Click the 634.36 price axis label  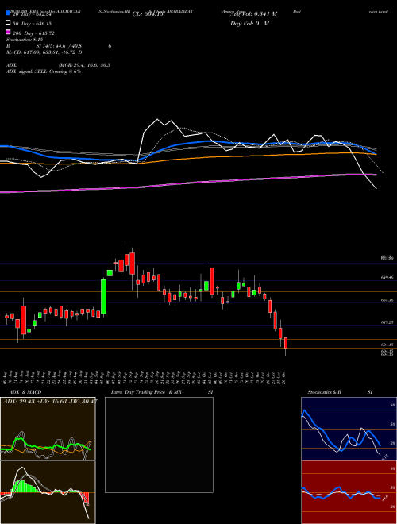coord(387,300)
